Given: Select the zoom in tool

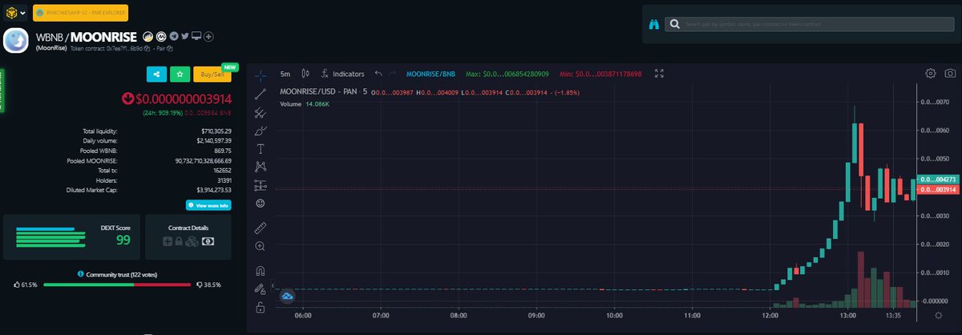Looking at the screenshot, I should coord(261,247).
